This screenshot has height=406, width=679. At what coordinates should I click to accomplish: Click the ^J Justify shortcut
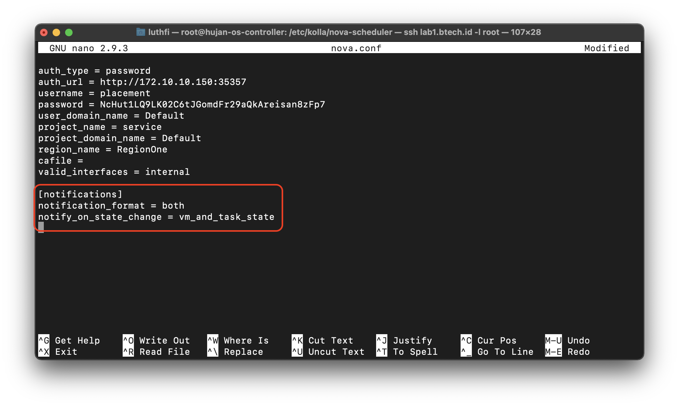click(x=404, y=340)
